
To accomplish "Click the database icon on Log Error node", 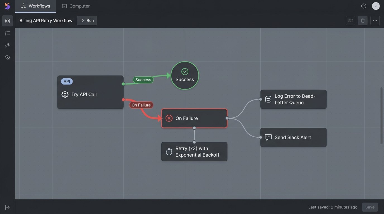I will tap(268, 99).
